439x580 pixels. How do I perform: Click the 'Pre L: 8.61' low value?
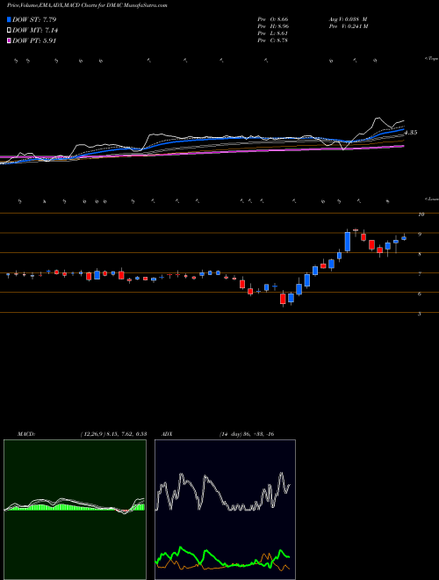point(273,33)
